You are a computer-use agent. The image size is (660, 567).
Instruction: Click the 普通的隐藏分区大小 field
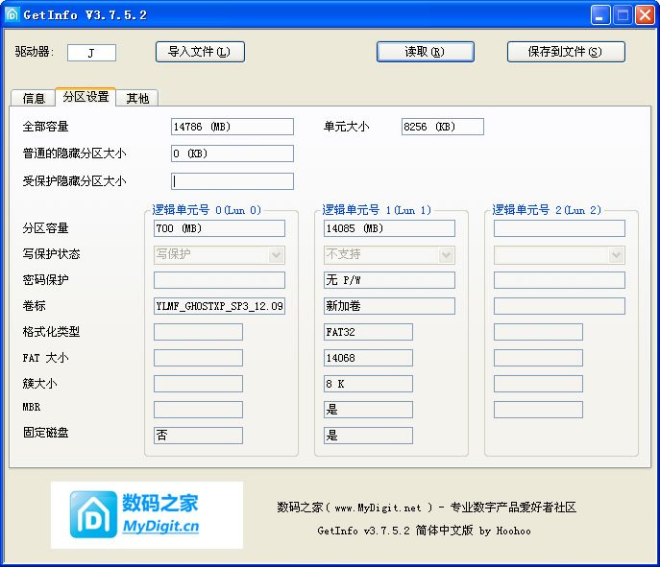232,154
